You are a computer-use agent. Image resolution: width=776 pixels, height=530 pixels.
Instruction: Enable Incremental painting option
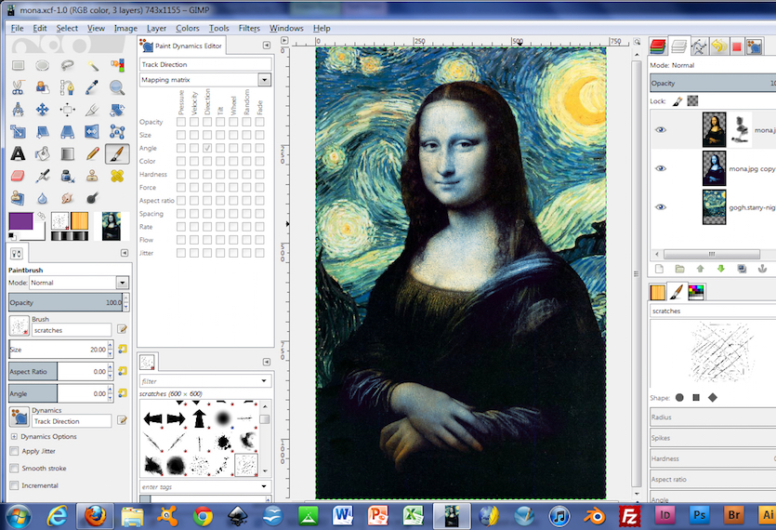pos(14,485)
